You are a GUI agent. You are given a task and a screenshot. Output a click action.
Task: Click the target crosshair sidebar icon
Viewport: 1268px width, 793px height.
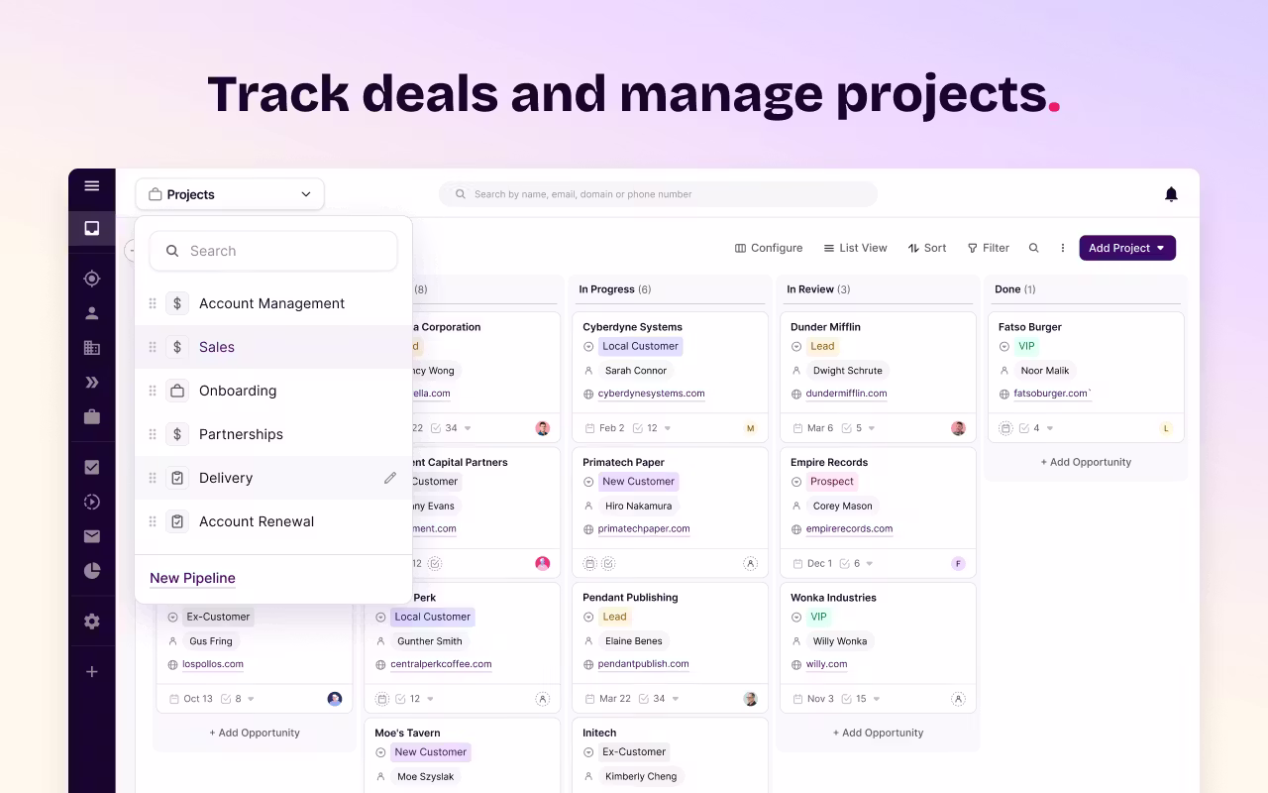pos(92,279)
